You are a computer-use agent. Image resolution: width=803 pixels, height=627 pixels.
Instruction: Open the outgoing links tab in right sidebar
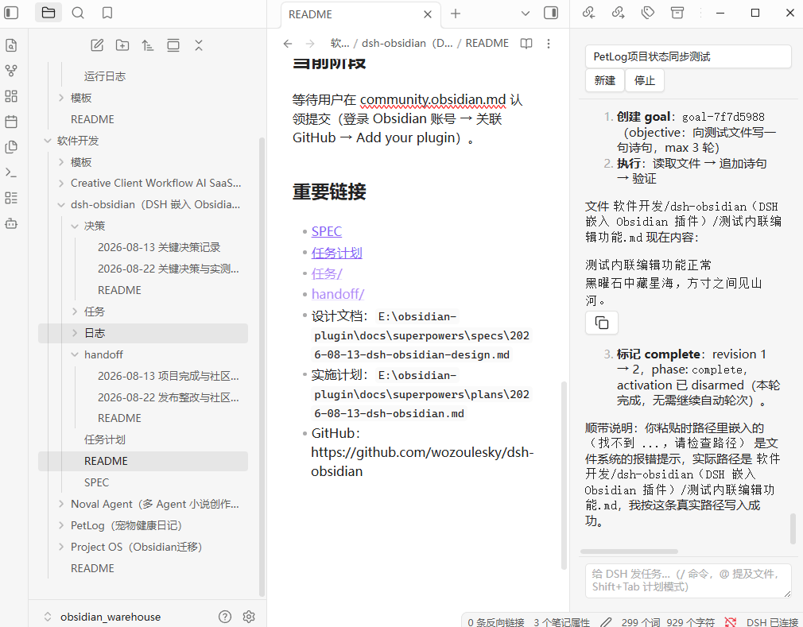[619, 13]
